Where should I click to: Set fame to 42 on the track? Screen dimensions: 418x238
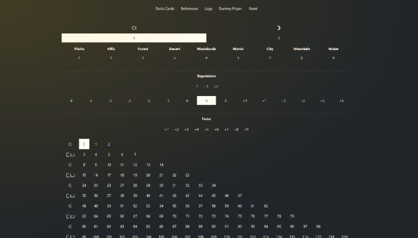click(174, 196)
